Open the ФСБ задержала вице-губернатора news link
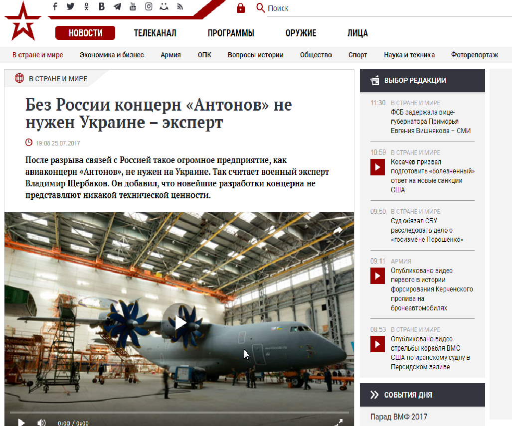 (x=430, y=122)
